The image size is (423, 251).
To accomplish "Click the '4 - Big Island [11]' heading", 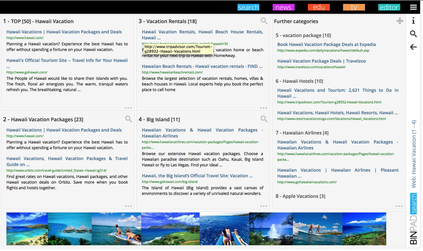I will coord(159,119).
